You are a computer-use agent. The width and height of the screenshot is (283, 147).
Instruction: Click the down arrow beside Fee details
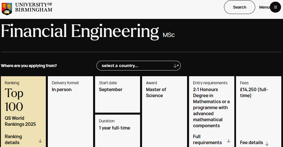267,144
